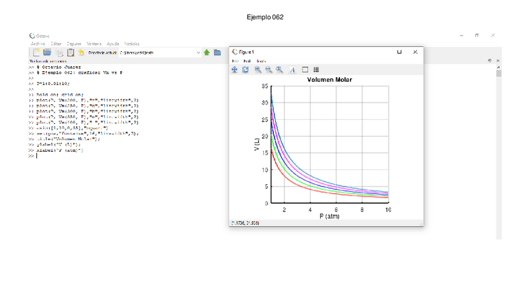This screenshot has height=298, width=530.
Task: Click the Insert Text 'A' tool
Action: pyautogui.click(x=292, y=70)
